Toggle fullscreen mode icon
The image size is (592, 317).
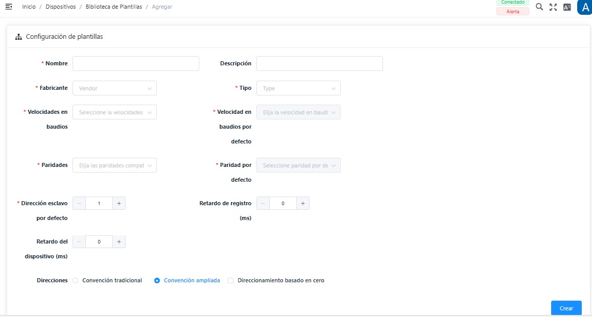[x=553, y=7]
